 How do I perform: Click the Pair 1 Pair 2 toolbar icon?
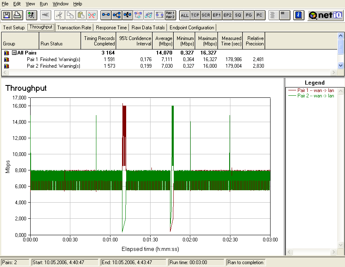170,15
